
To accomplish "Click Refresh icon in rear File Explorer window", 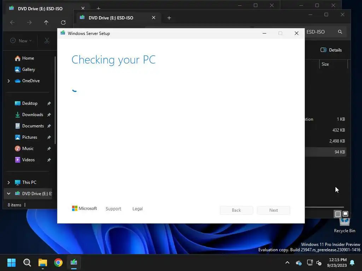I will click(x=63, y=22).
